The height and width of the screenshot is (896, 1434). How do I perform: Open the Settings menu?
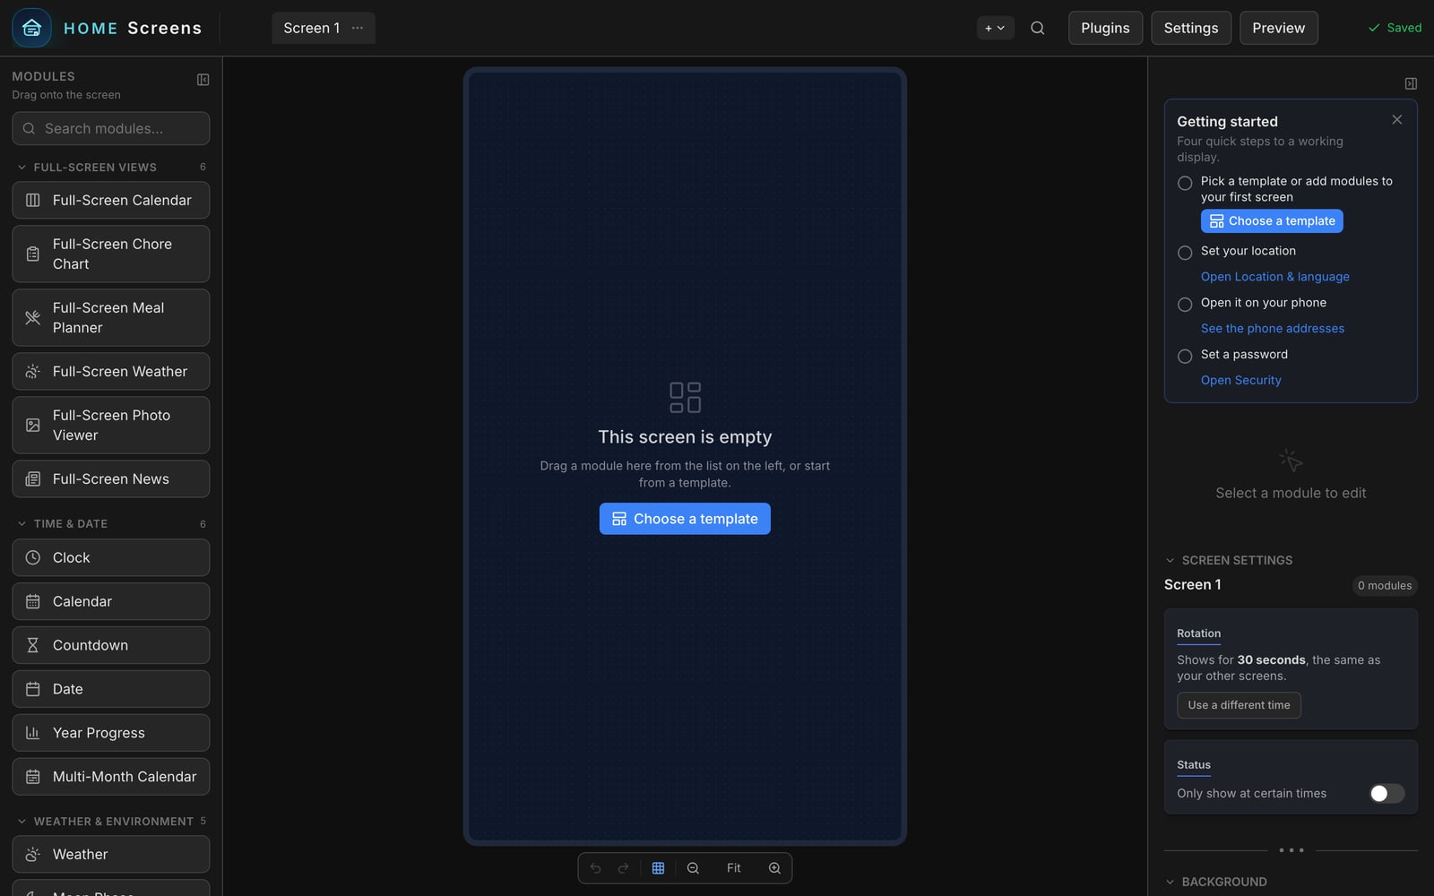click(1190, 28)
